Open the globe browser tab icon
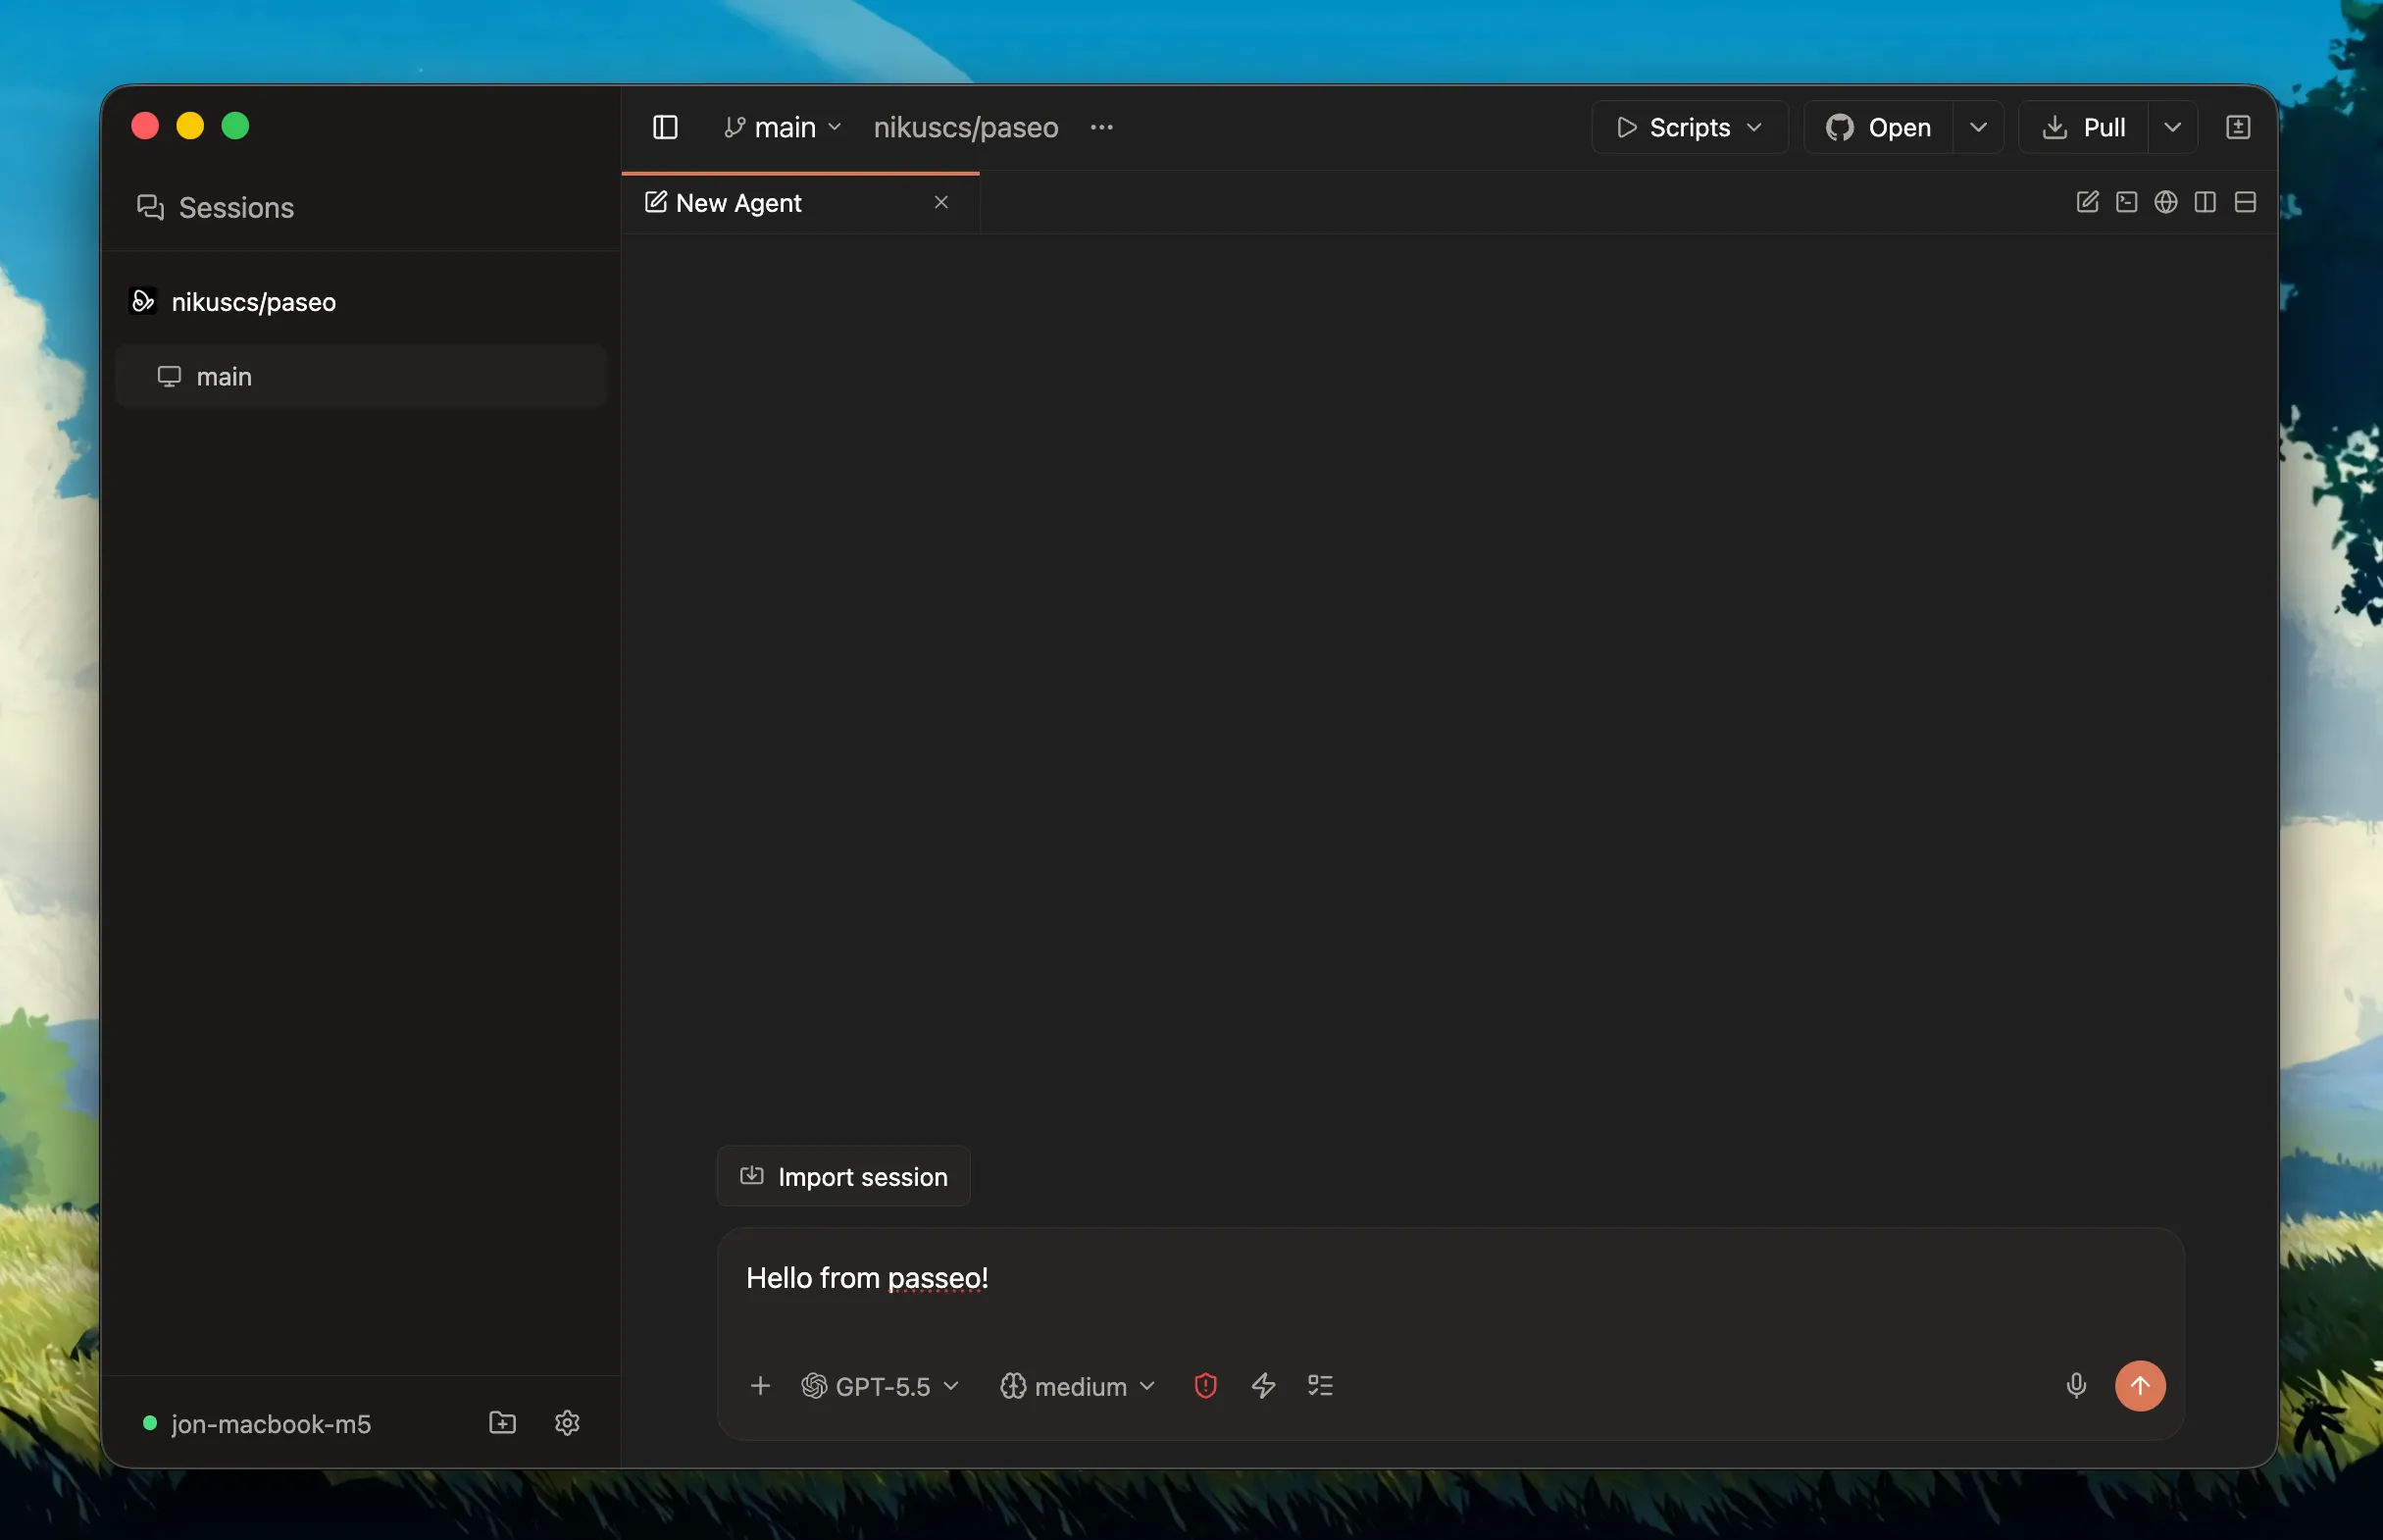 pyautogui.click(x=2165, y=202)
